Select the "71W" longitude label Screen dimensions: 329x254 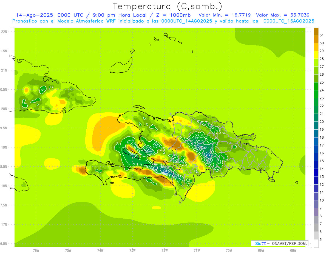[x=197, y=250]
